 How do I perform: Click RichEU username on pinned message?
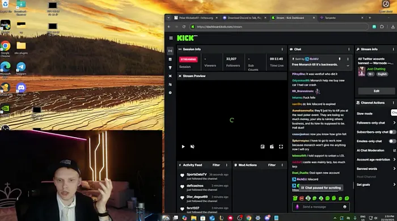314,59
